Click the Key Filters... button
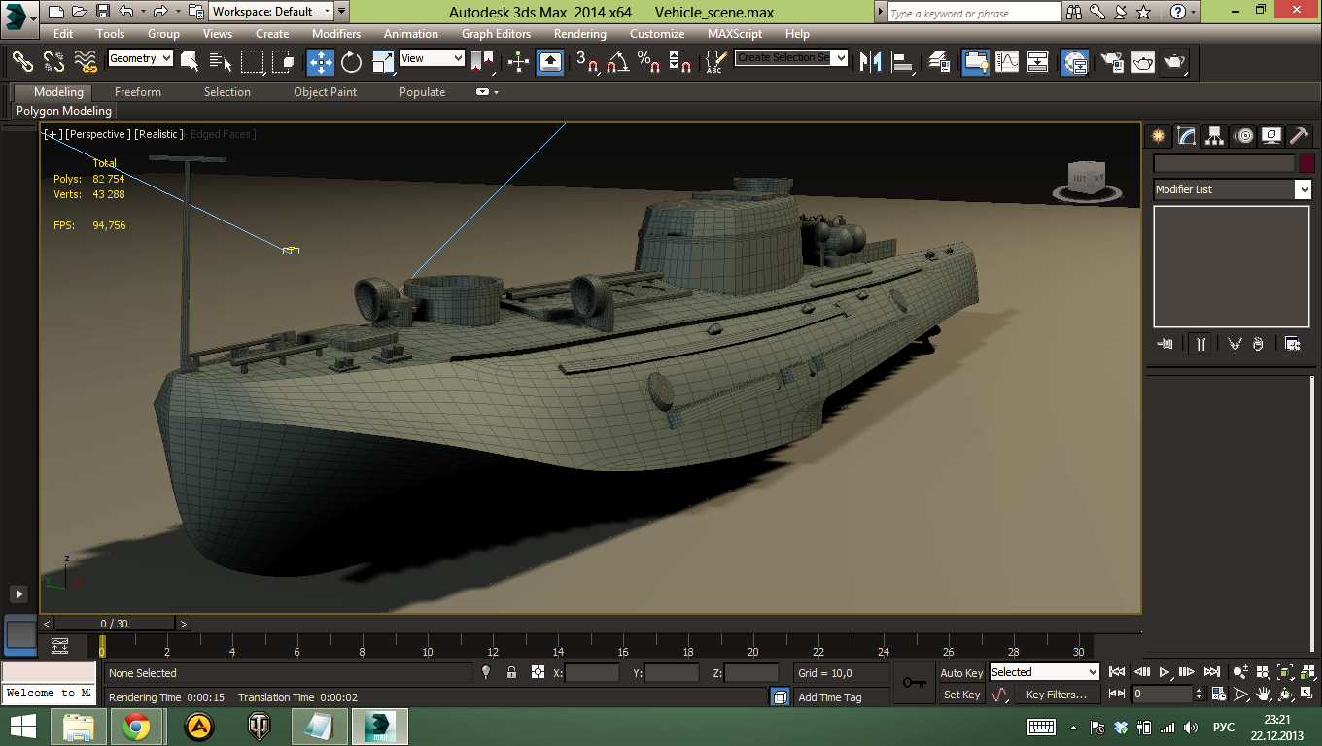The width and height of the screenshot is (1322, 746). pos(1056,695)
